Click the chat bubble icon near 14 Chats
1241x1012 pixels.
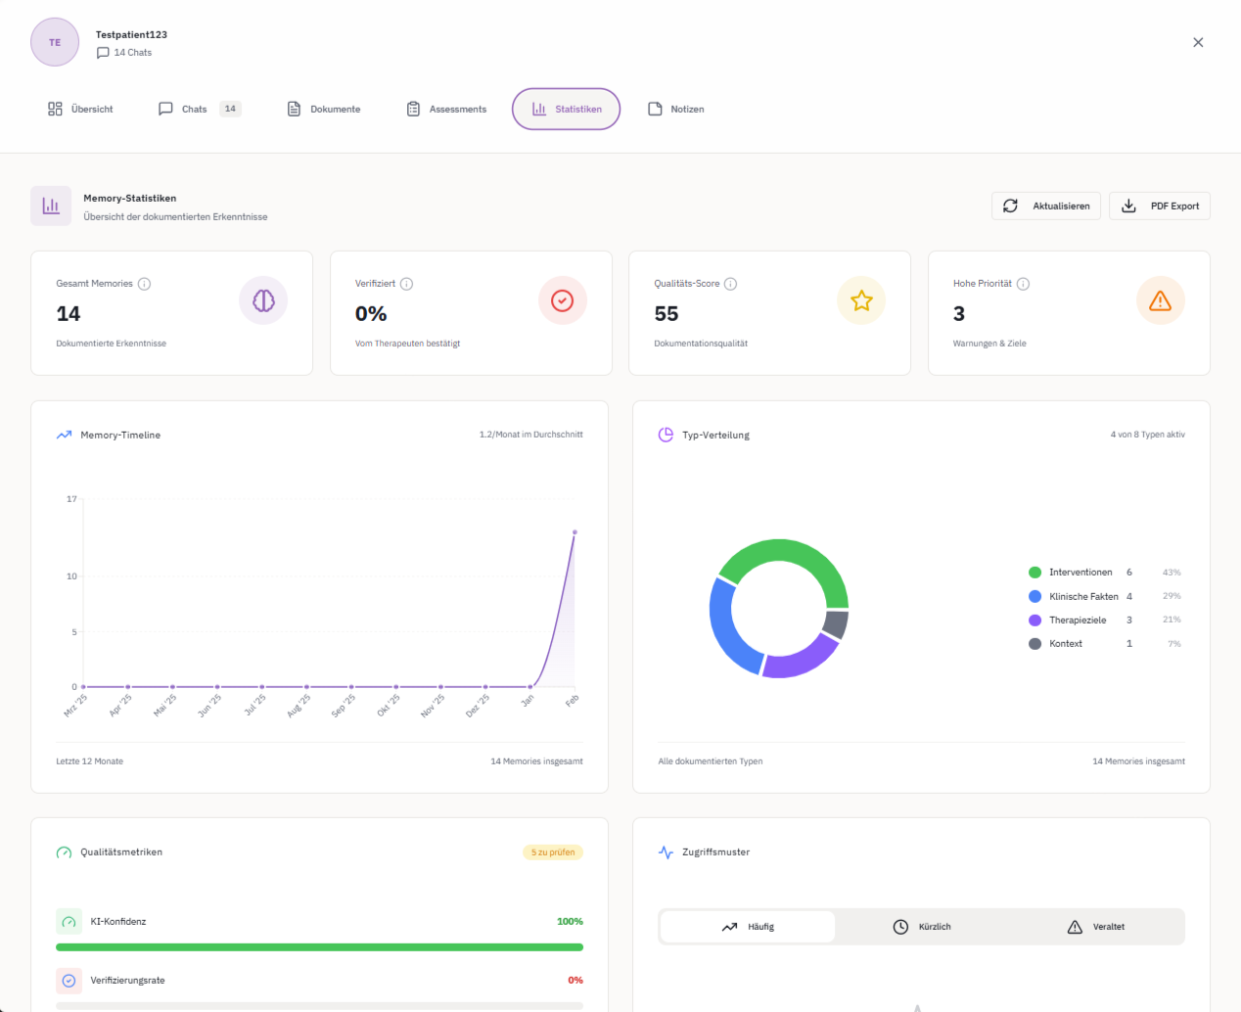(101, 52)
